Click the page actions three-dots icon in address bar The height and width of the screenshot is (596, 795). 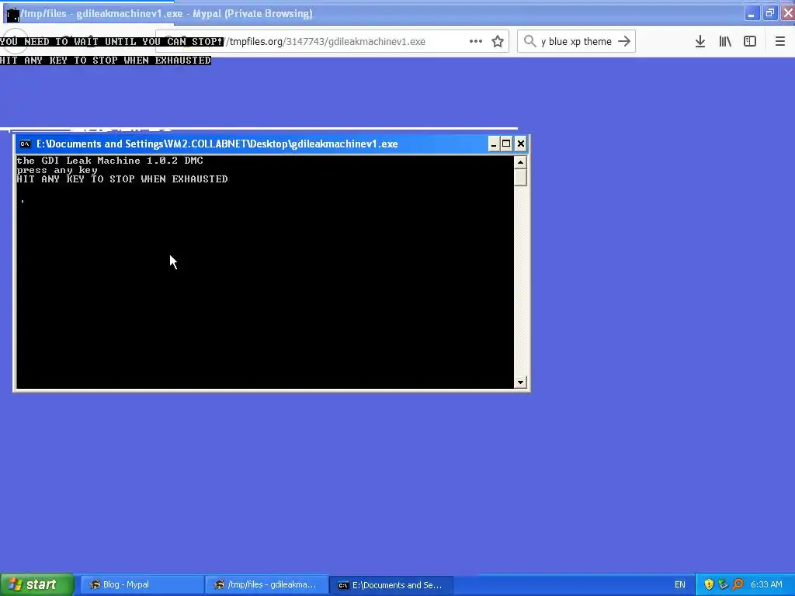pyautogui.click(x=476, y=41)
